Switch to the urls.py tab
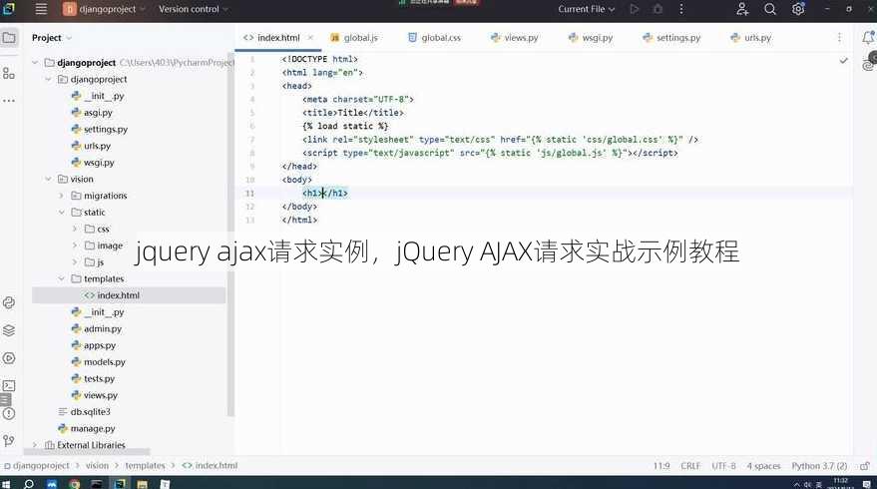The width and height of the screenshot is (877, 489). [751, 38]
